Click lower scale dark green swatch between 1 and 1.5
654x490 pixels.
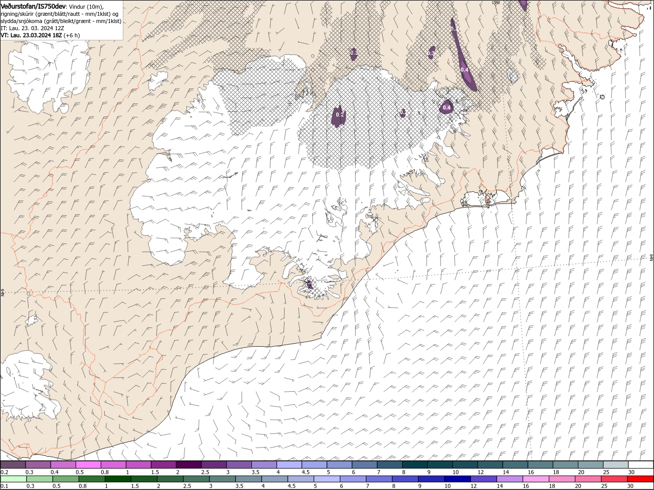[x=118, y=479]
